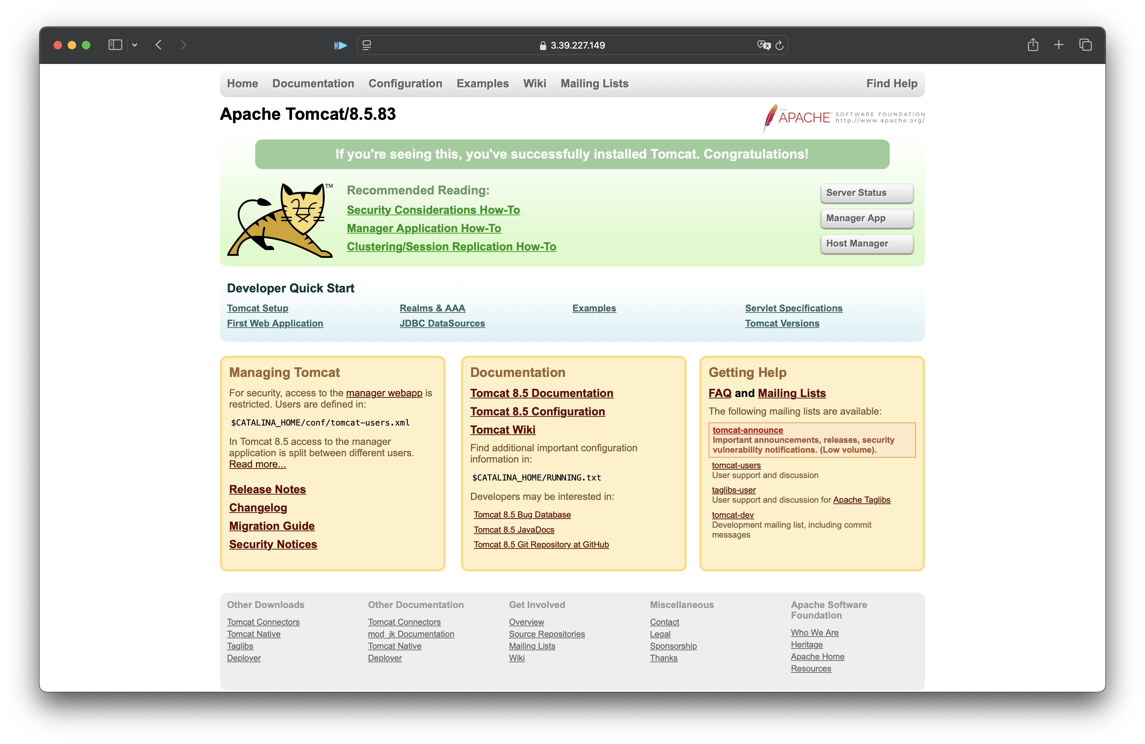Open a new tab with plus icon
This screenshot has width=1145, height=744.
[x=1058, y=45]
